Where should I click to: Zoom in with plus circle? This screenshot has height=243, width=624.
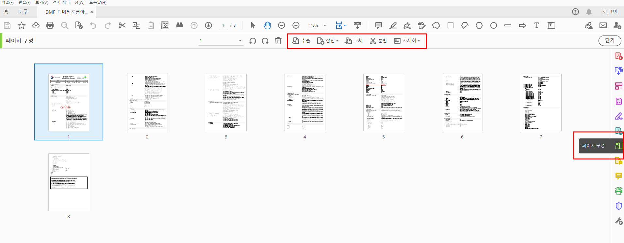[296, 25]
